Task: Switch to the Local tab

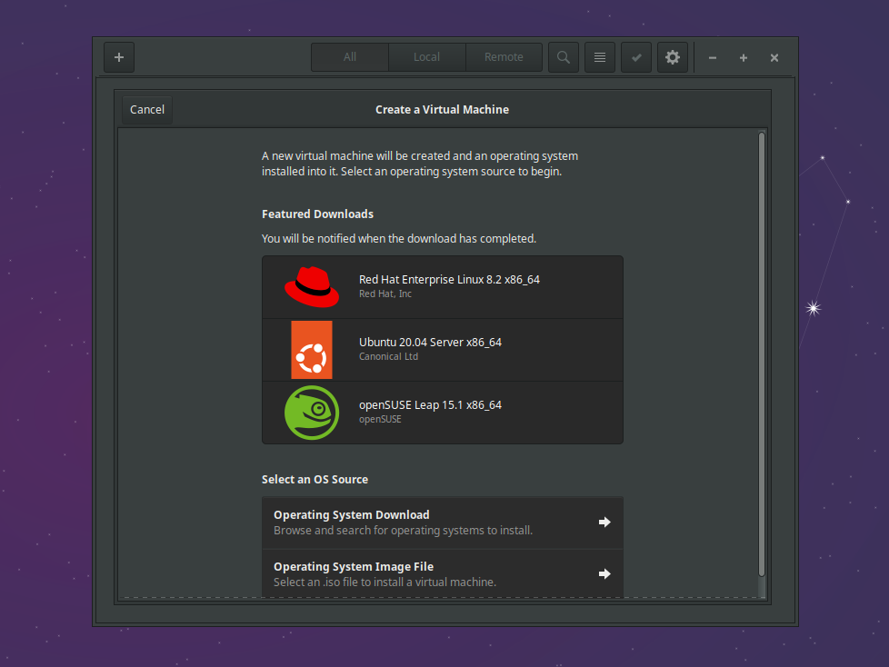Action: point(426,57)
